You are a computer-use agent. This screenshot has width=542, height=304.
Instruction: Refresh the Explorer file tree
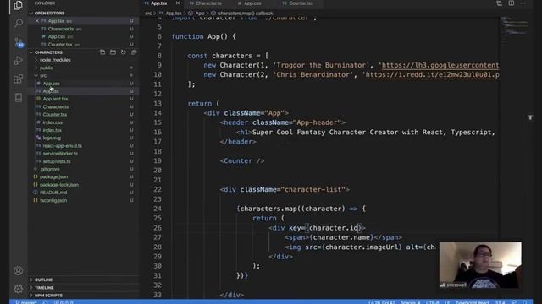click(124, 52)
